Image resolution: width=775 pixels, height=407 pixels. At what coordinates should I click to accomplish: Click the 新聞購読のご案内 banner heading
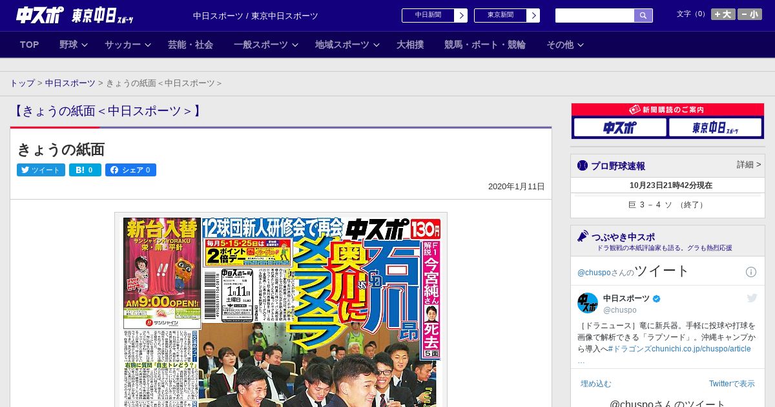tap(668, 110)
